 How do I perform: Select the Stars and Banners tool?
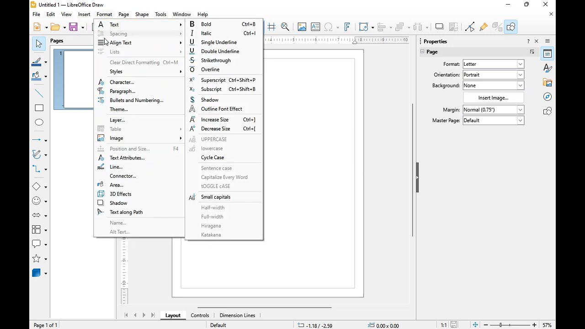click(37, 259)
